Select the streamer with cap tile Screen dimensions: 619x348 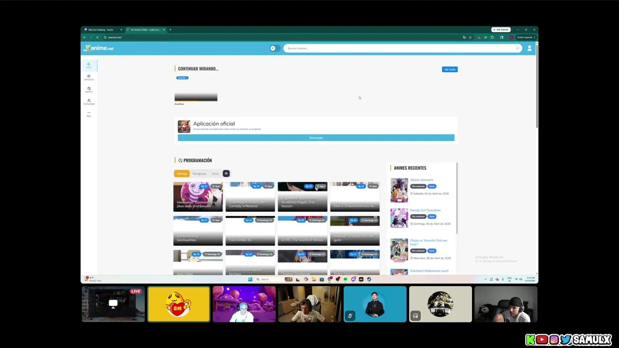506,304
